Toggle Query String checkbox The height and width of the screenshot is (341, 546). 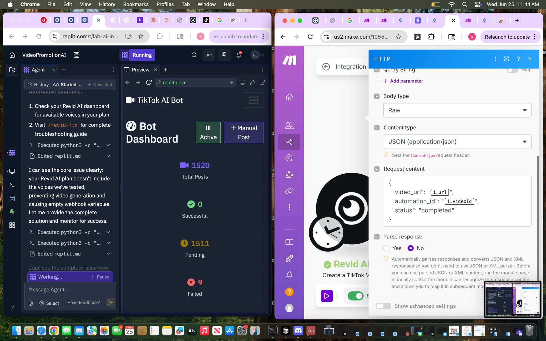point(377,70)
